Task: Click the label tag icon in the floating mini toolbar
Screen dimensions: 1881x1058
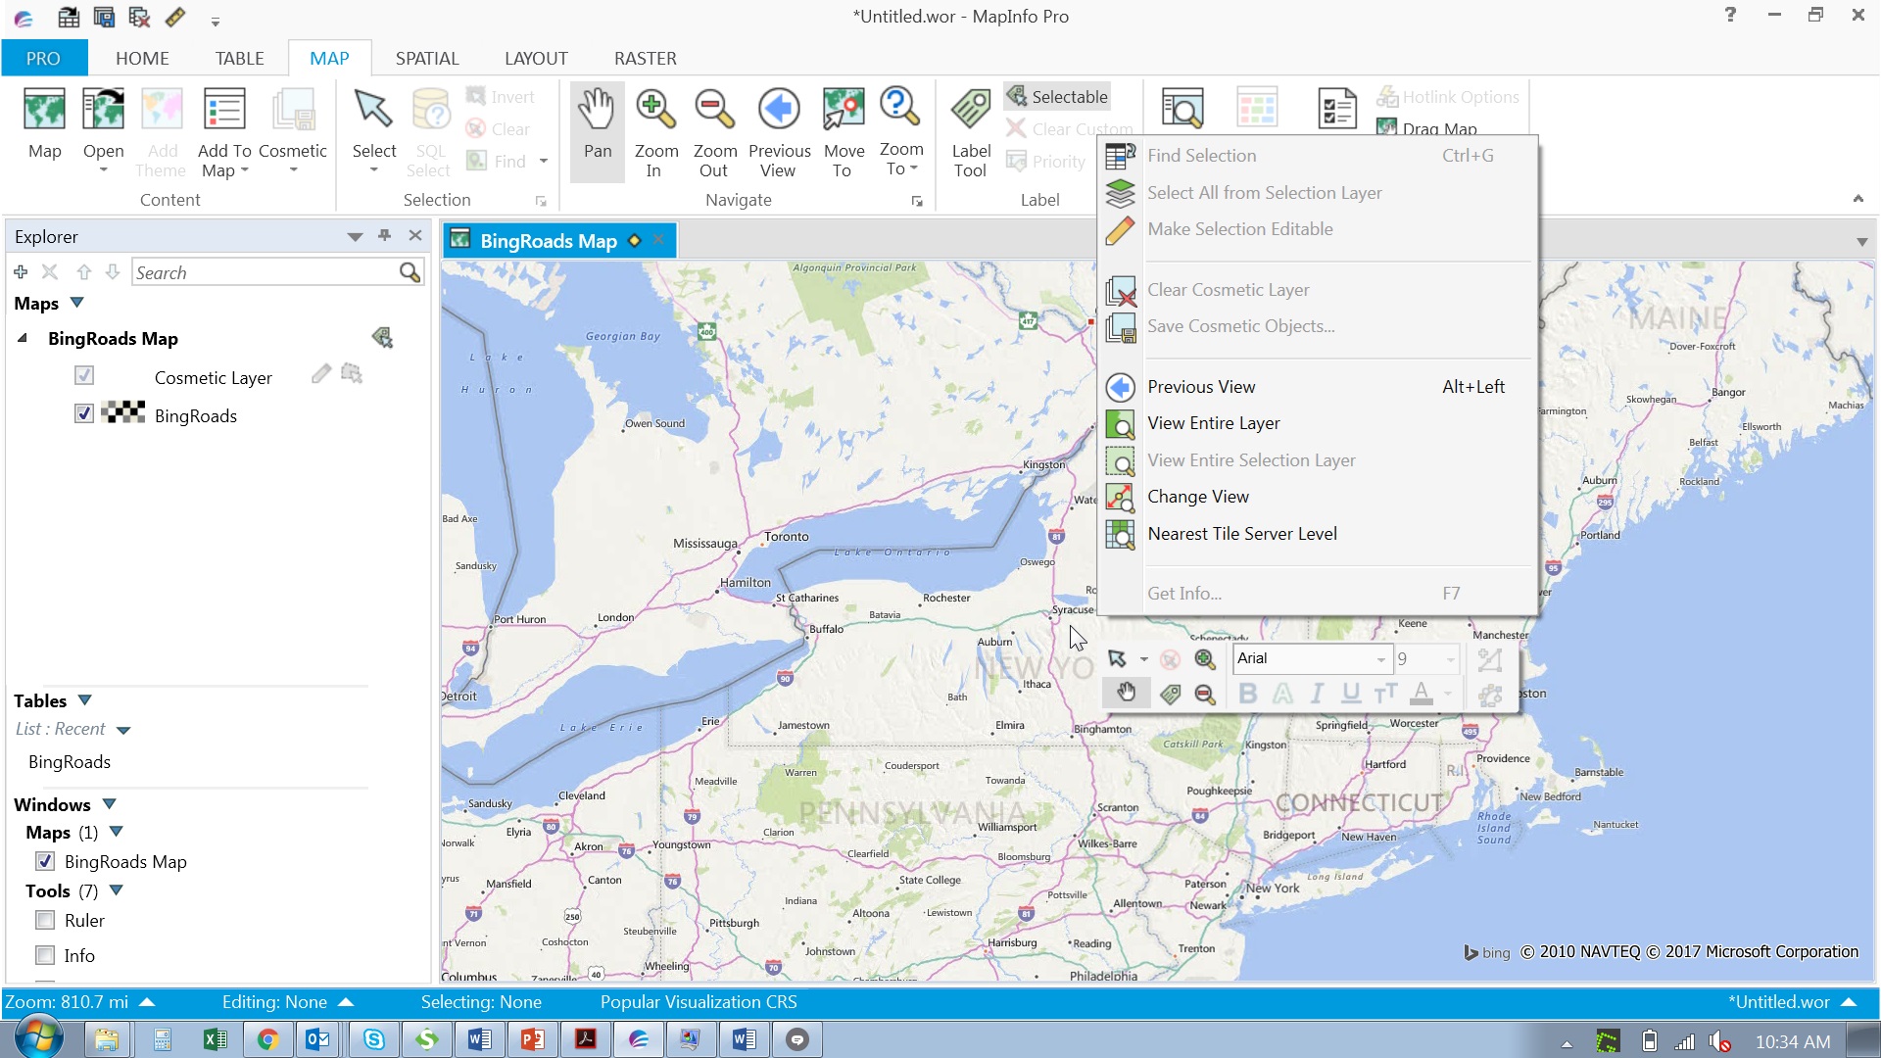Action: 1172,693
